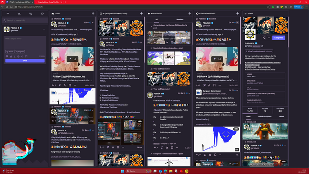Click the blue Post button
The image size is (309, 174).
coord(25,61)
